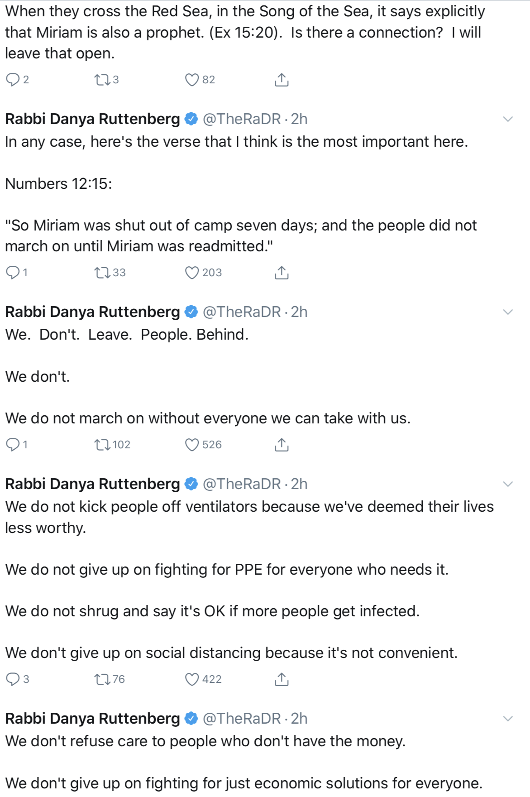
Task: Reply to the Numbers 12:15 tweet
Action: (13, 273)
